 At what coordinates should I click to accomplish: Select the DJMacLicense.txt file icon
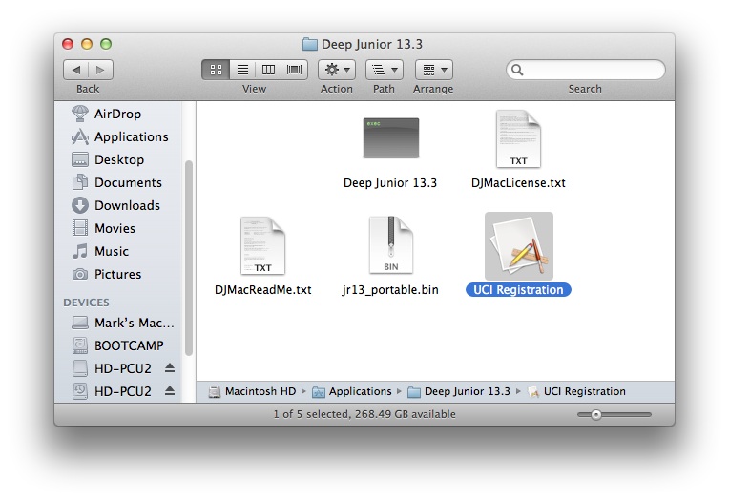[x=518, y=139]
